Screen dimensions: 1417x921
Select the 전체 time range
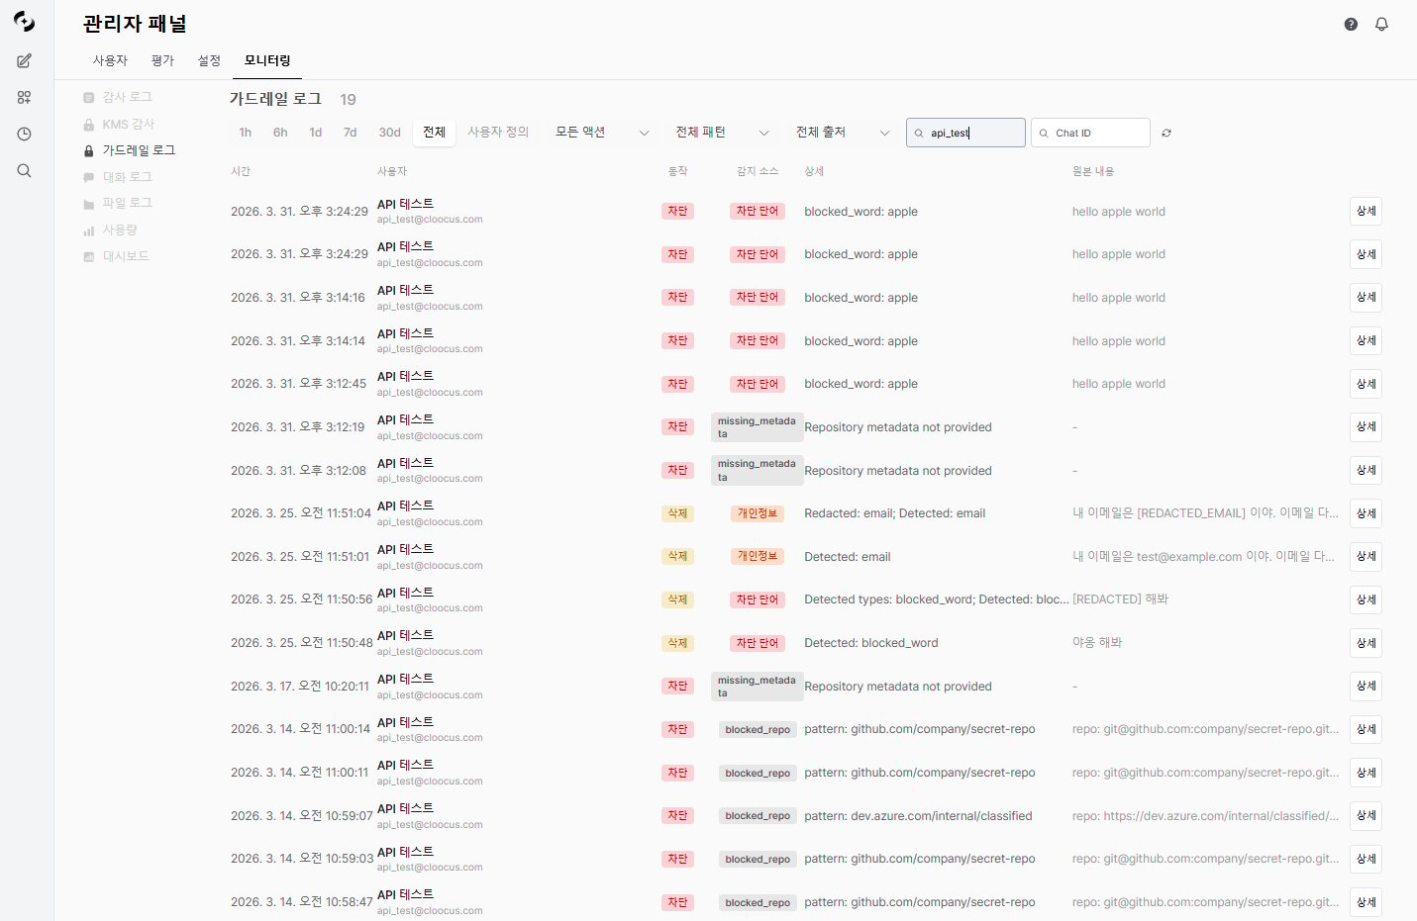(434, 133)
